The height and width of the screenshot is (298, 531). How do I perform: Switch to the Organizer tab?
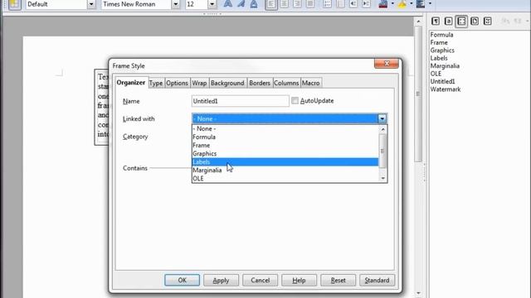(131, 83)
